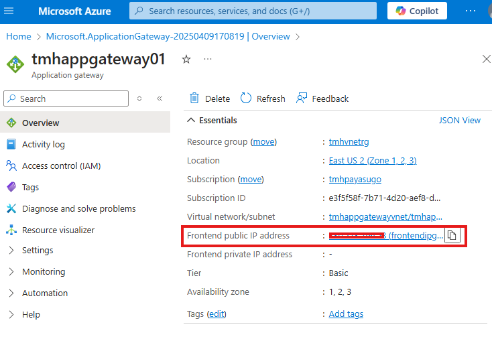
Task: Click the application gateway resource icon
Action: [15, 64]
